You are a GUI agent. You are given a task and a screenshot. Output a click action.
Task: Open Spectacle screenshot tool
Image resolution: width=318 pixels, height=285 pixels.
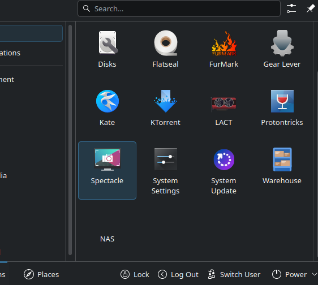(x=107, y=170)
